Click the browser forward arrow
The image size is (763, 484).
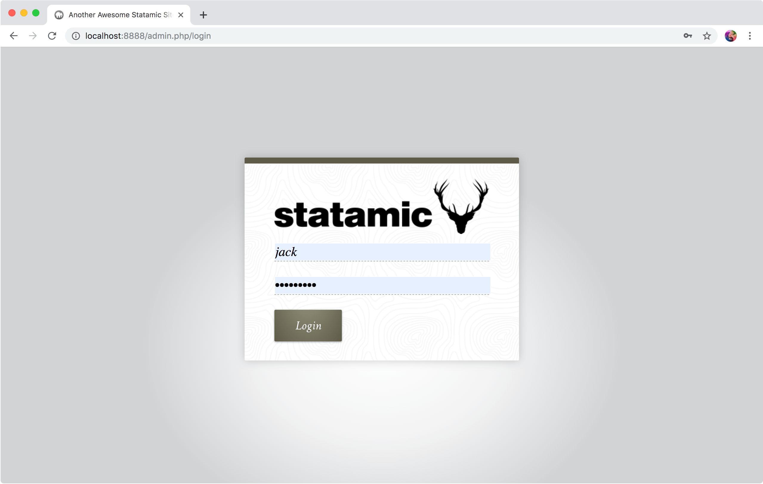[x=33, y=36]
